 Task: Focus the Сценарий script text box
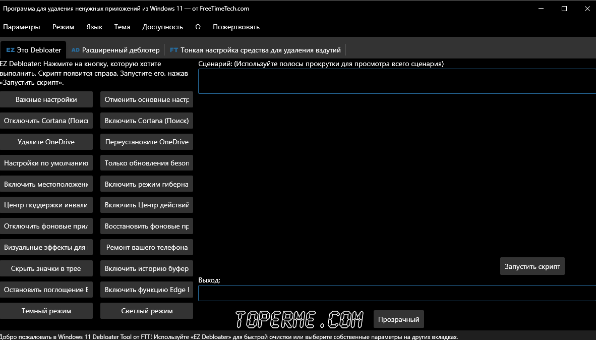tap(397, 81)
